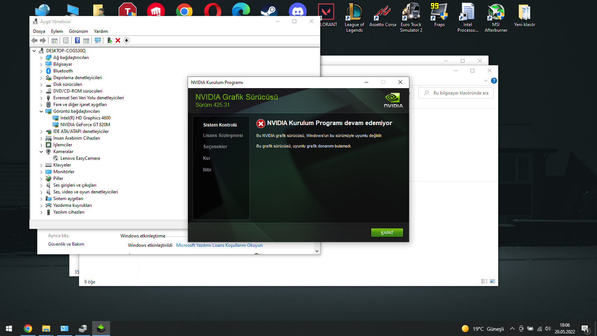Open the notification center icon
The height and width of the screenshot is (336, 597).
pos(585,329)
